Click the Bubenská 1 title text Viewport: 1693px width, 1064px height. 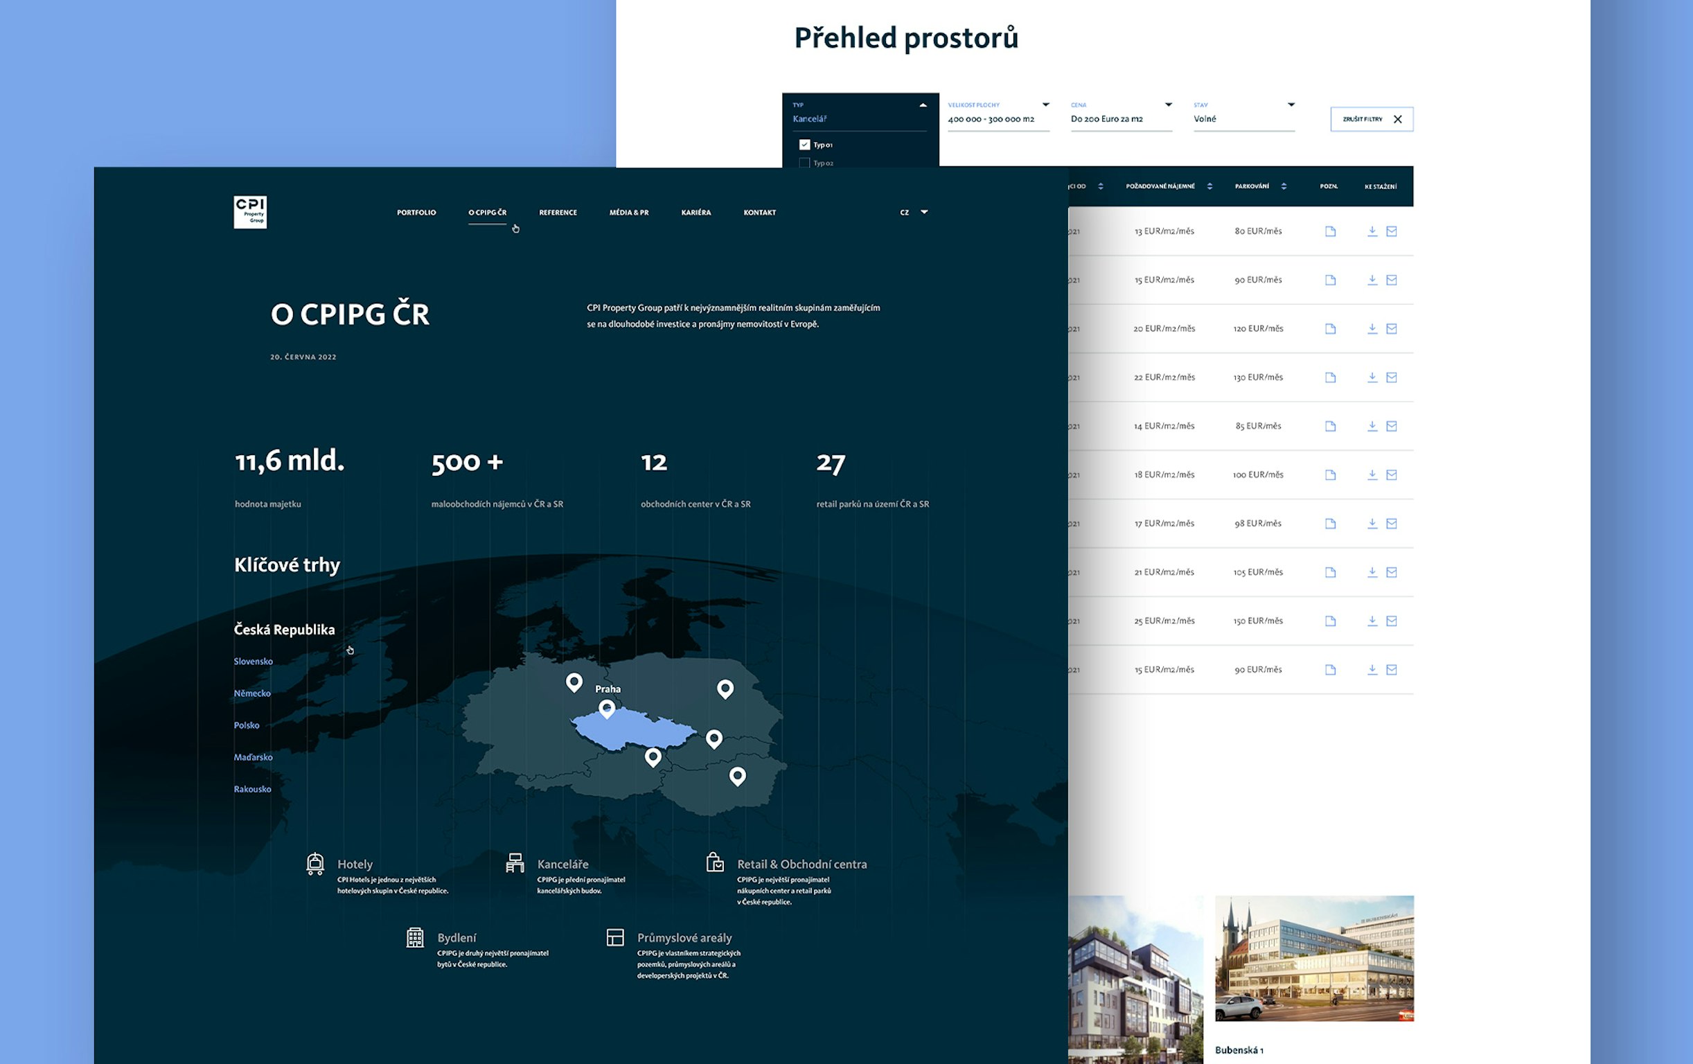point(1239,1050)
